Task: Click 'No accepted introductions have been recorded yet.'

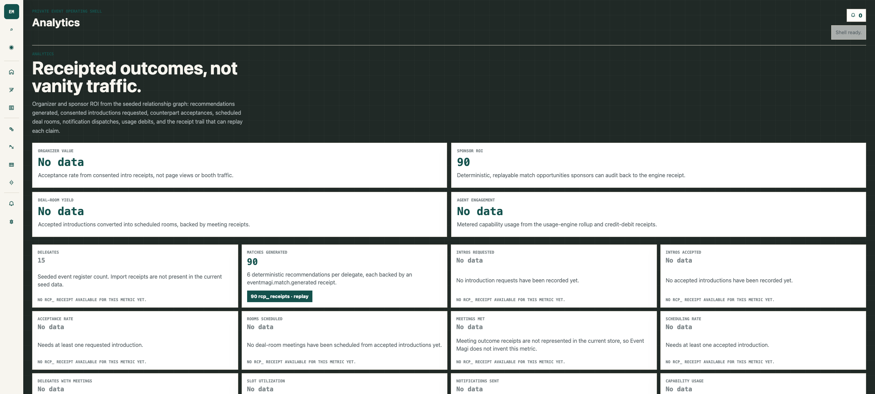Action: click(x=729, y=280)
